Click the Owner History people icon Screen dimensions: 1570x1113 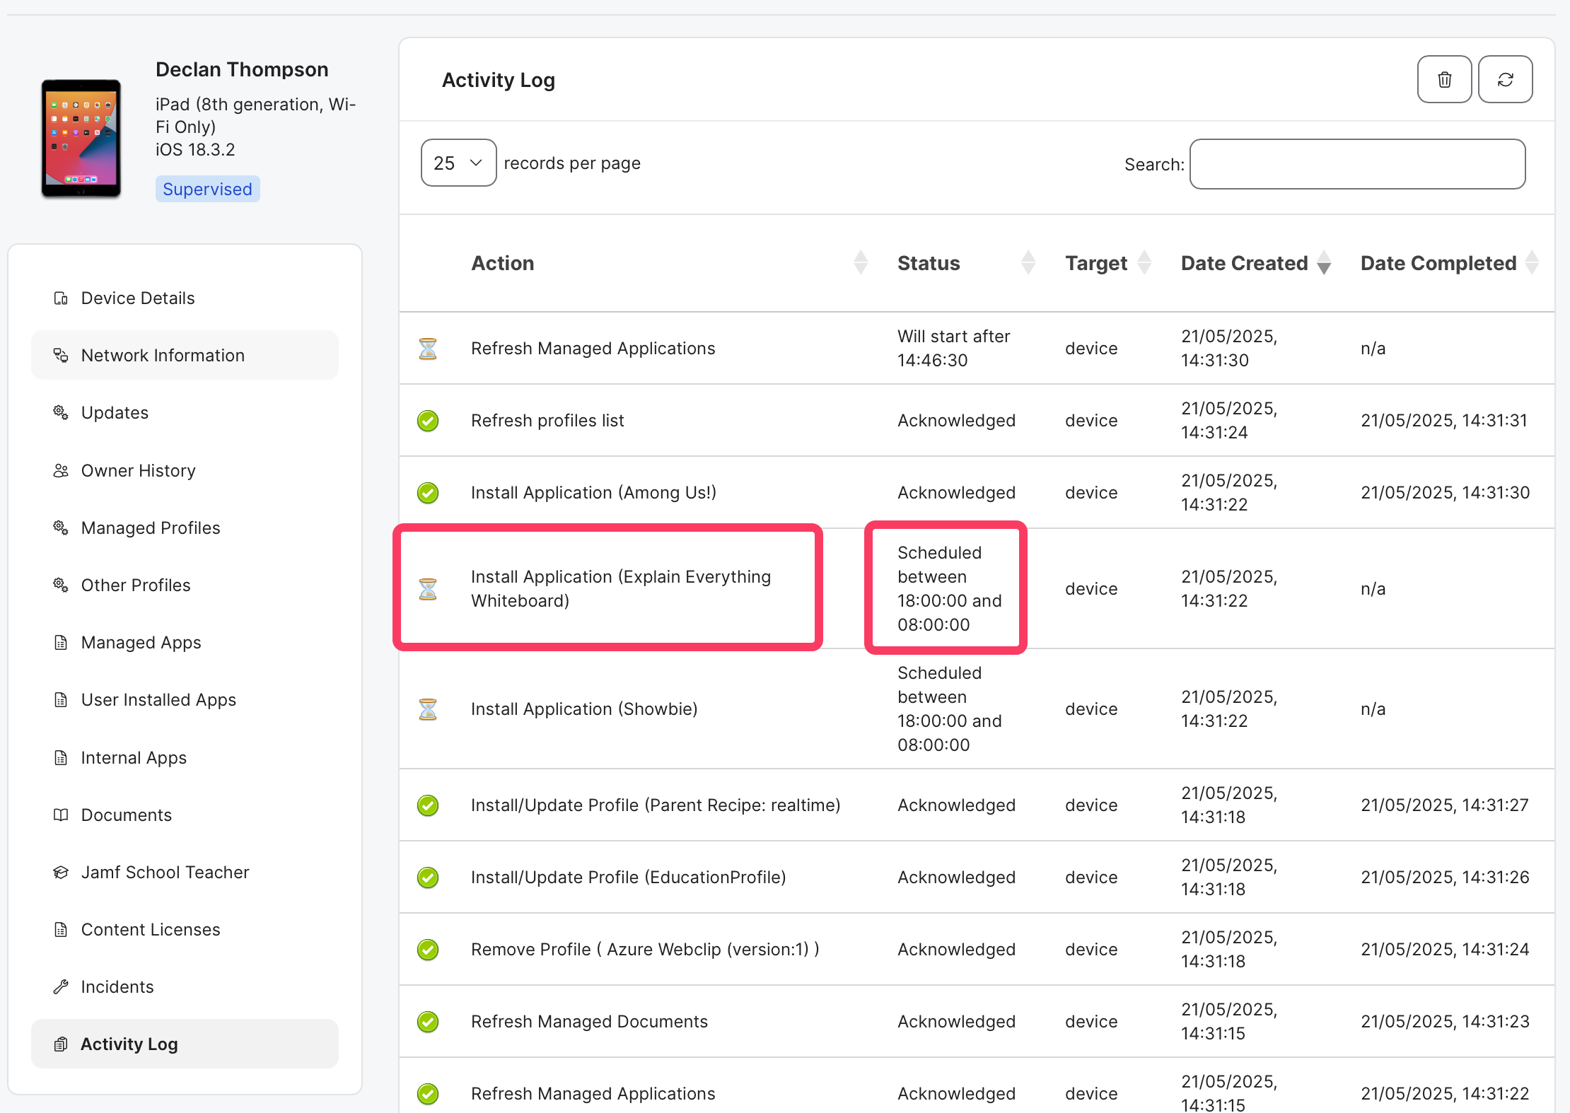coord(61,470)
